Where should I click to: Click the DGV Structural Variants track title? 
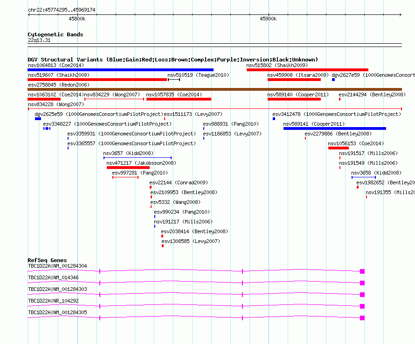click(x=173, y=60)
